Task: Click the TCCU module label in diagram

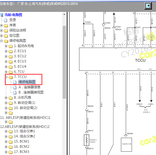Action: [x=140, y=60]
